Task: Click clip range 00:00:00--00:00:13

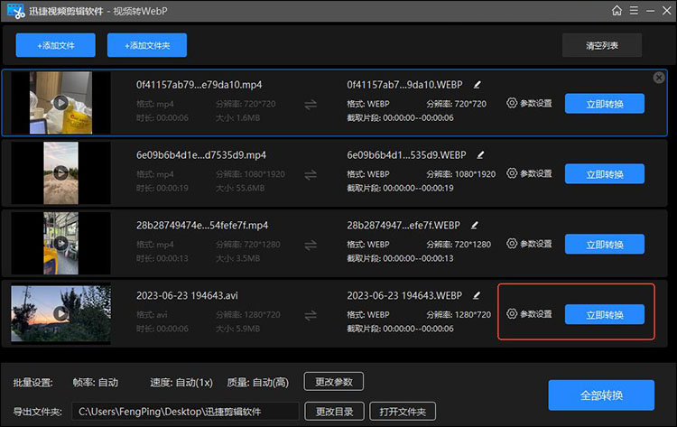Action: 418,258
